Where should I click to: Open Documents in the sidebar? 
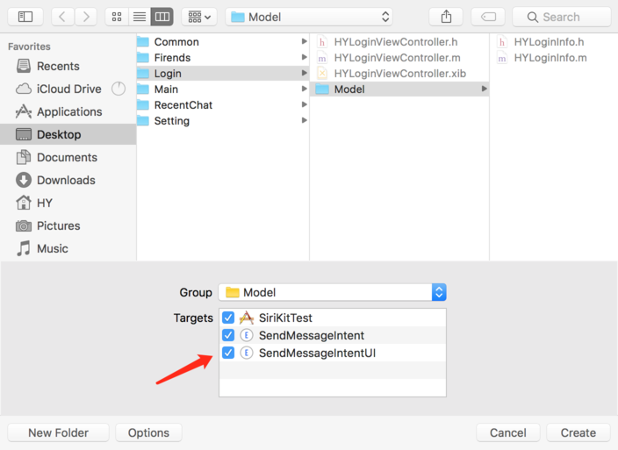67,158
